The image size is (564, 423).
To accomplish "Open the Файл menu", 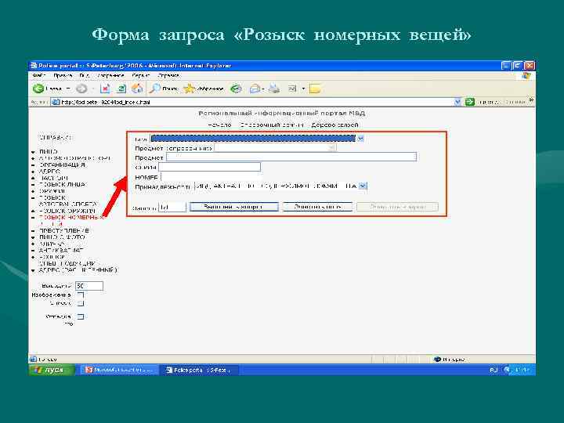I will [38, 75].
